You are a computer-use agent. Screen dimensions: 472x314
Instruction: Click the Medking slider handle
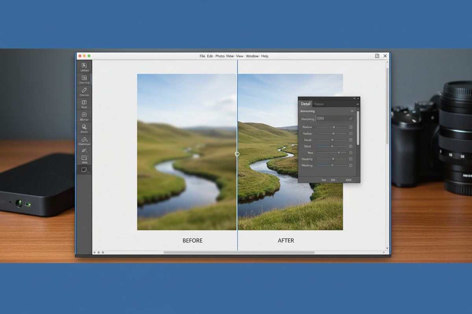pyautogui.click(x=333, y=159)
